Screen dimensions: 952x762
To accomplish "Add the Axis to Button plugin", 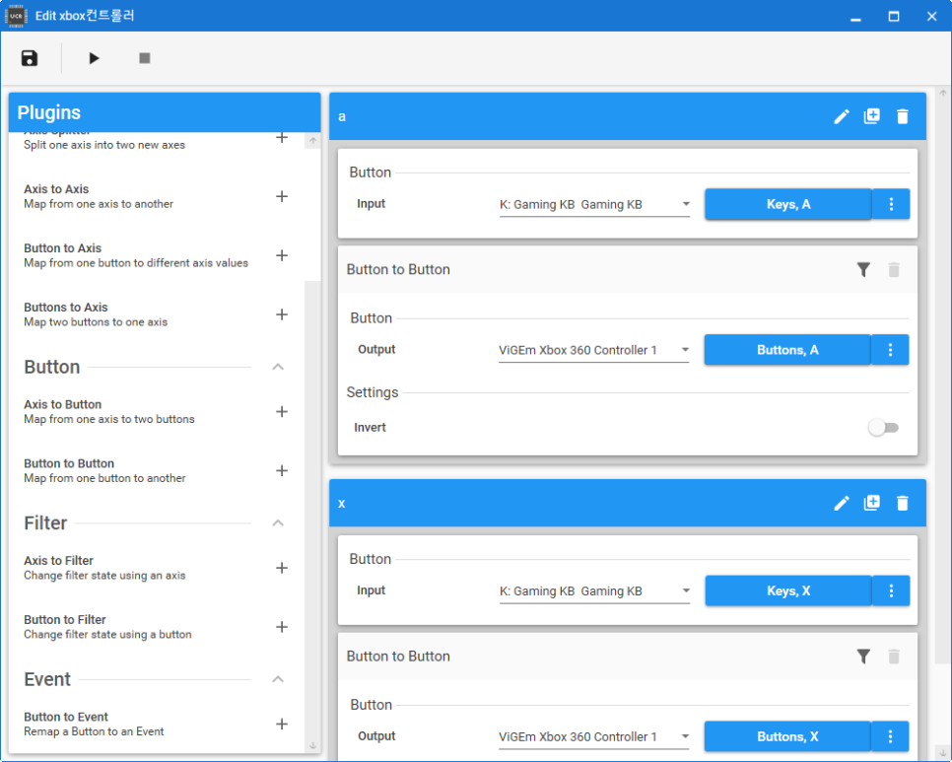I will tap(282, 412).
